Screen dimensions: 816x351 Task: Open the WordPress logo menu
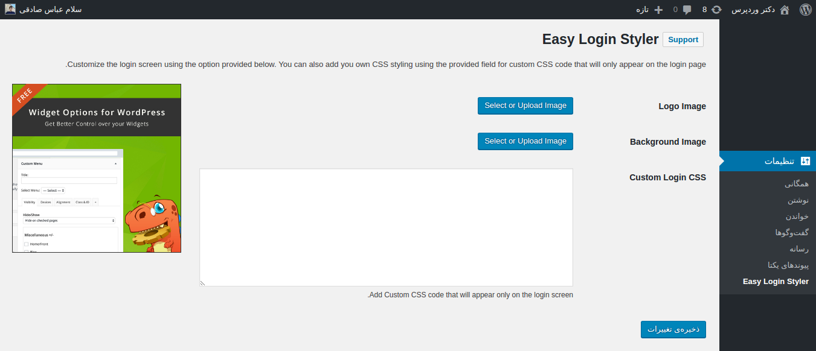click(805, 10)
